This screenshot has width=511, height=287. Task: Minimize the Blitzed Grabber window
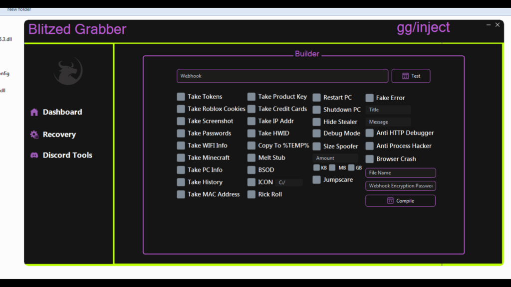point(488,25)
